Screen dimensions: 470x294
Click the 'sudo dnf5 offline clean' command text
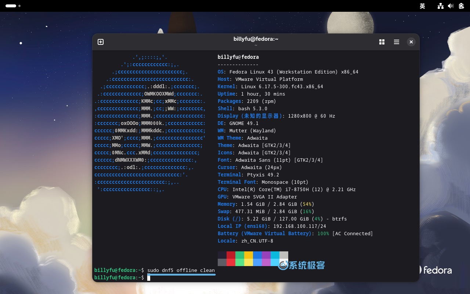pyautogui.click(x=181, y=270)
